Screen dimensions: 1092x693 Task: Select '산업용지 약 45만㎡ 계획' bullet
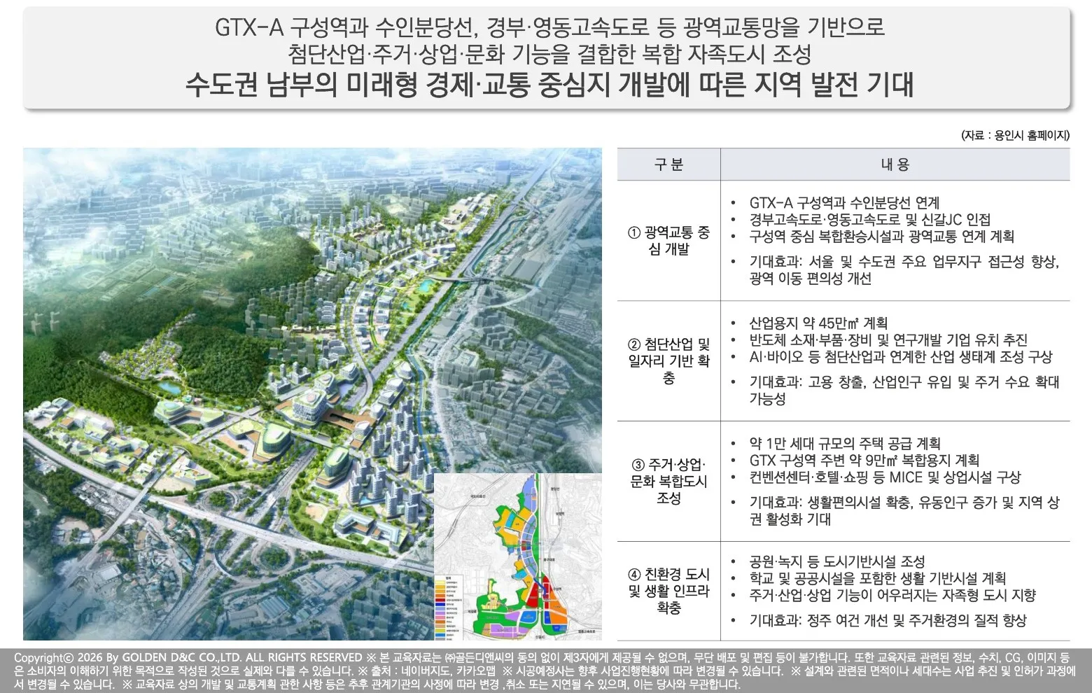pos(818,323)
